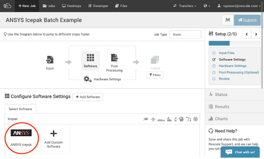Open the raymond@rescale.com account menu
Image resolution: width=264 pixels, height=159 pixels.
pyautogui.click(x=239, y=6)
